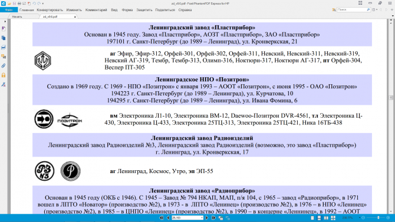Select the ad_v9.6.pdf document tab

click(50, 16)
